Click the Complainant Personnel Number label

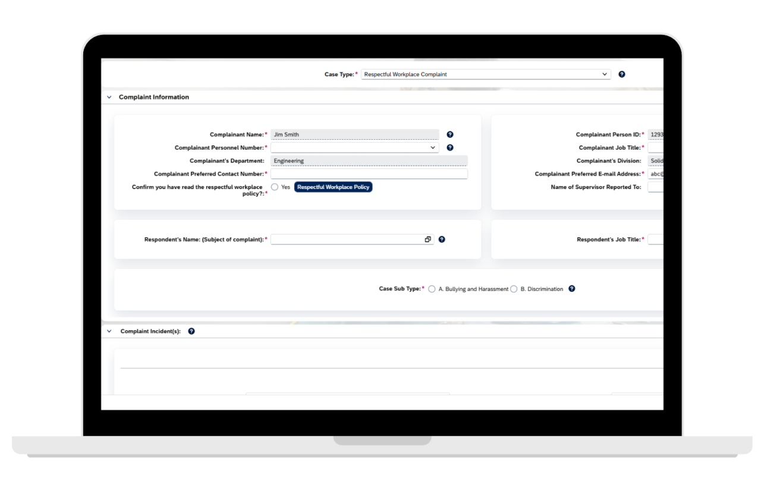tap(219, 147)
